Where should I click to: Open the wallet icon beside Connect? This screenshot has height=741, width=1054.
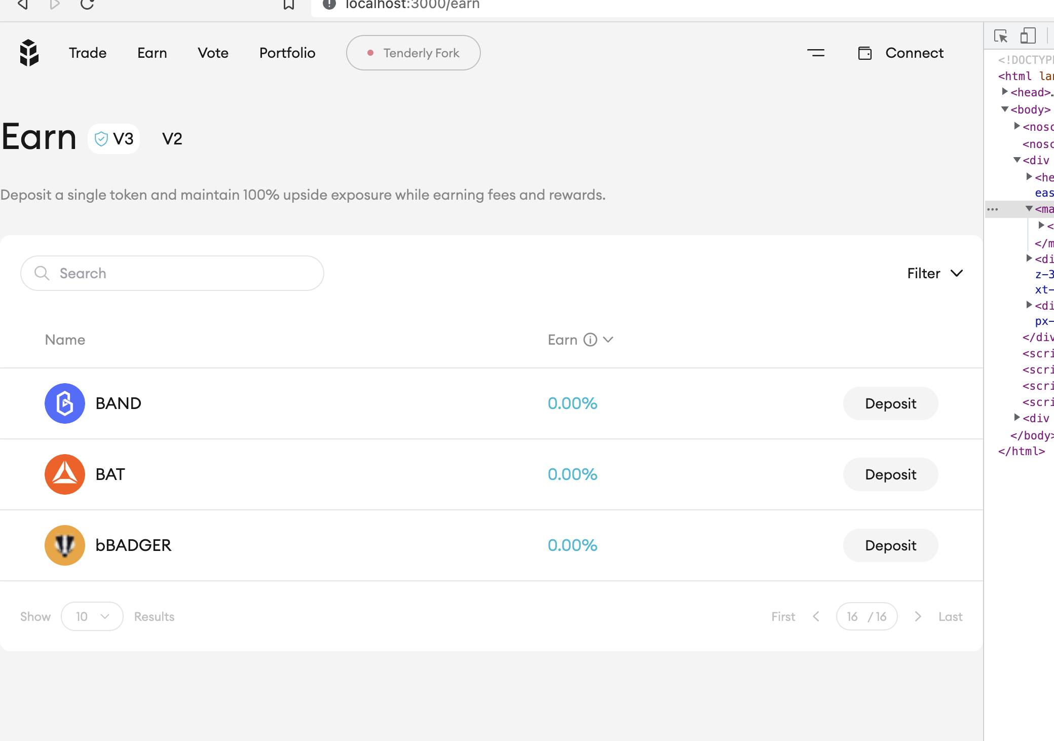(x=865, y=53)
